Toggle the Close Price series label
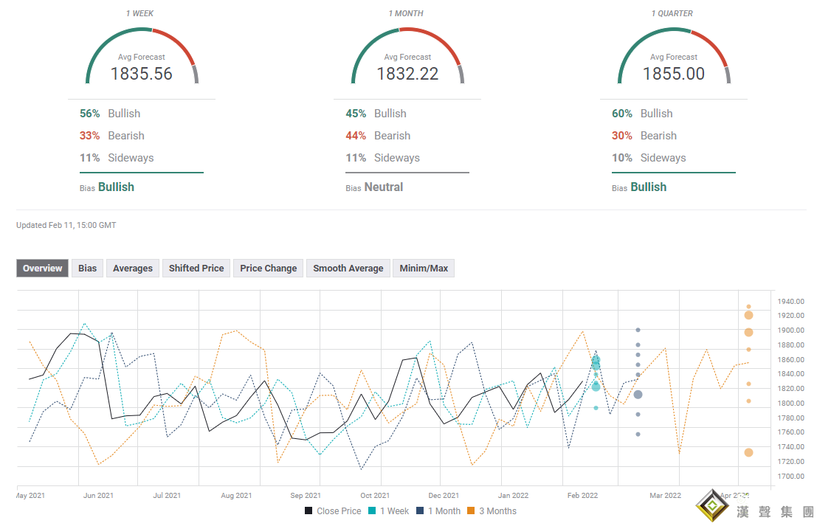 point(339,511)
